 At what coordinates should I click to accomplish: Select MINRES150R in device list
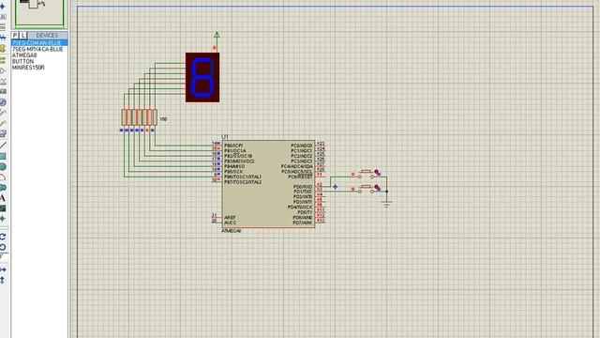click(28, 68)
